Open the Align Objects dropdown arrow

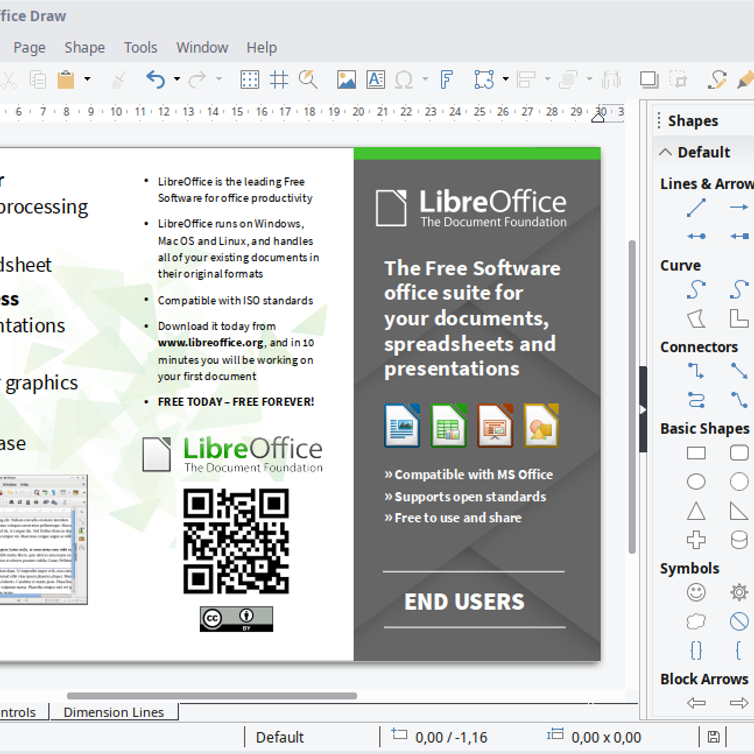(x=548, y=79)
